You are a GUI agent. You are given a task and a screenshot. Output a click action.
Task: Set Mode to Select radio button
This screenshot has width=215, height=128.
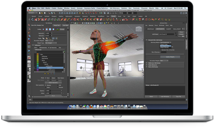pyautogui.click(x=51, y=78)
